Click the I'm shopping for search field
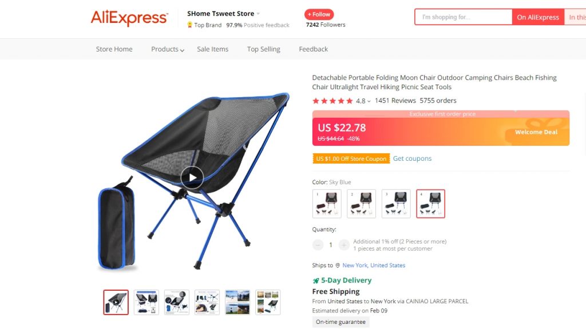The height and width of the screenshot is (329, 586). coord(464,17)
